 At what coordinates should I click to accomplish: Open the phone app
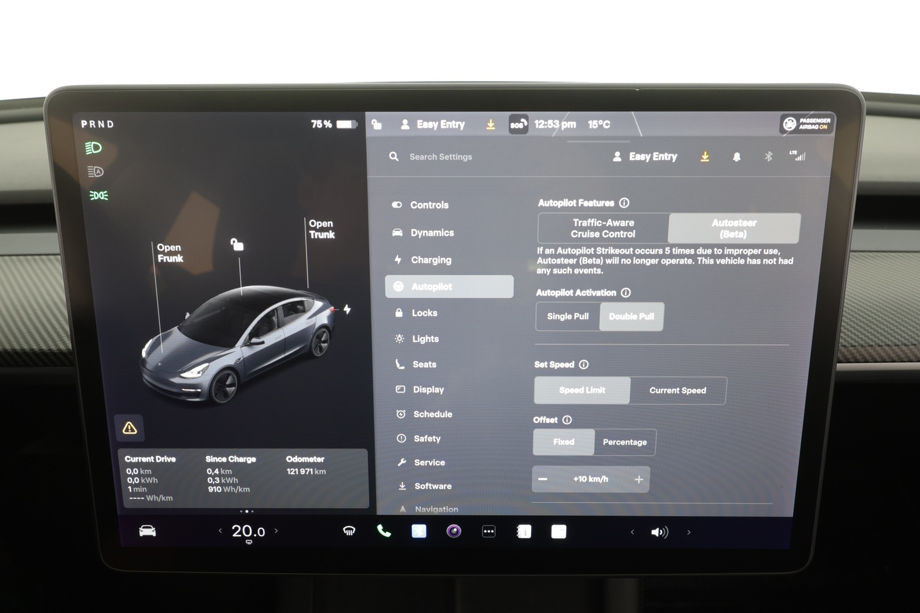[384, 531]
